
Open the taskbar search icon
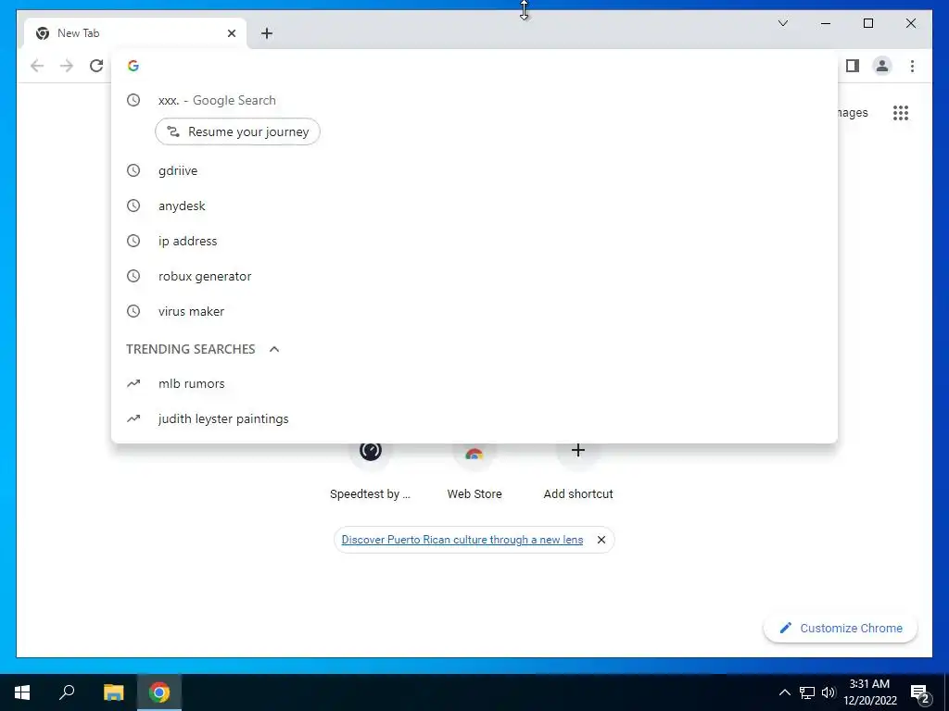click(67, 692)
